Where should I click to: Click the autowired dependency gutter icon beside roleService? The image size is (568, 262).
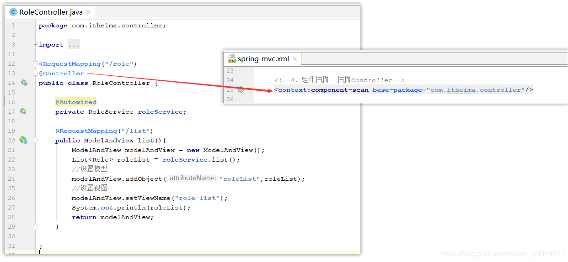coord(23,111)
